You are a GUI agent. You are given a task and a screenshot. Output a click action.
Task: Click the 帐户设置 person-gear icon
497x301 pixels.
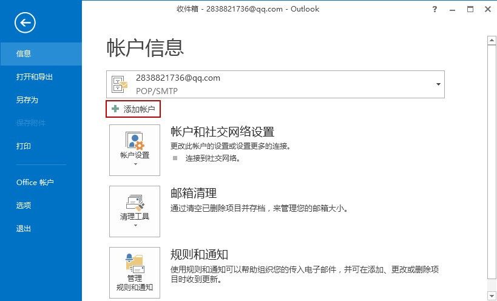[135, 141]
